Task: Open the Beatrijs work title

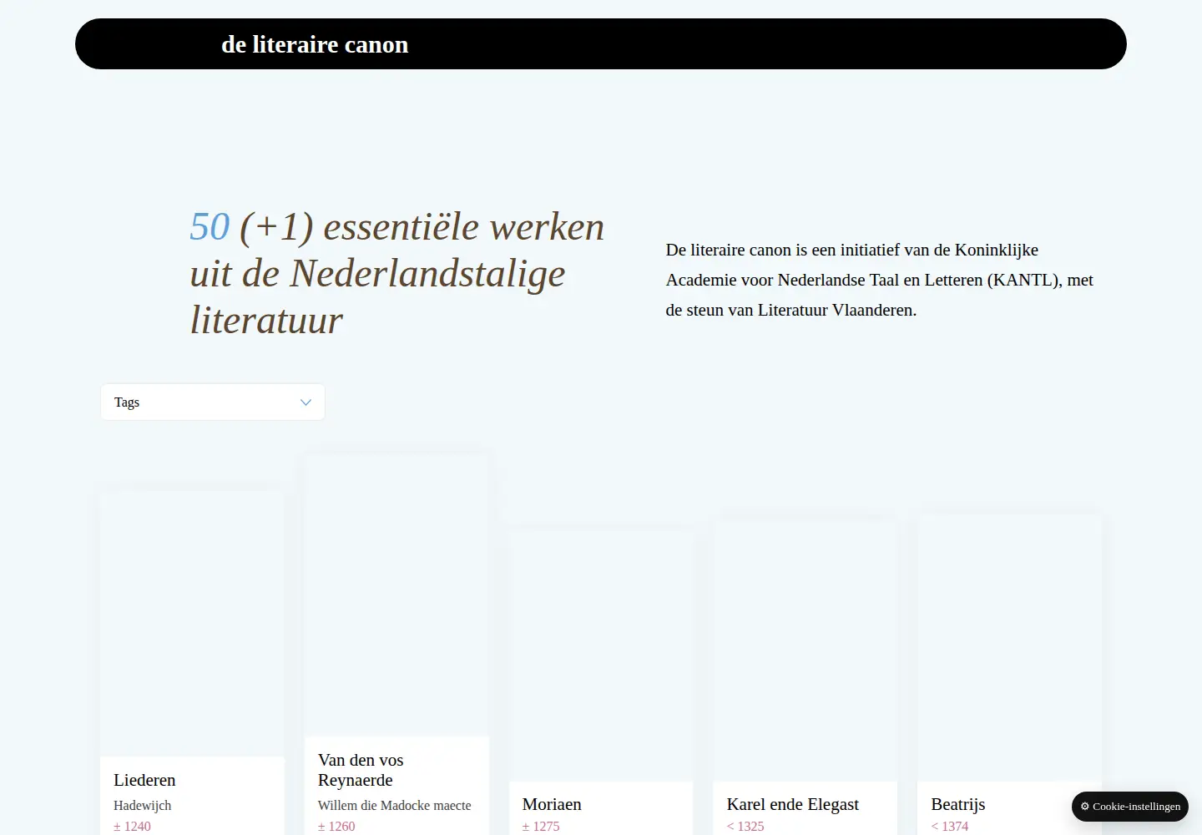Action: (958, 804)
